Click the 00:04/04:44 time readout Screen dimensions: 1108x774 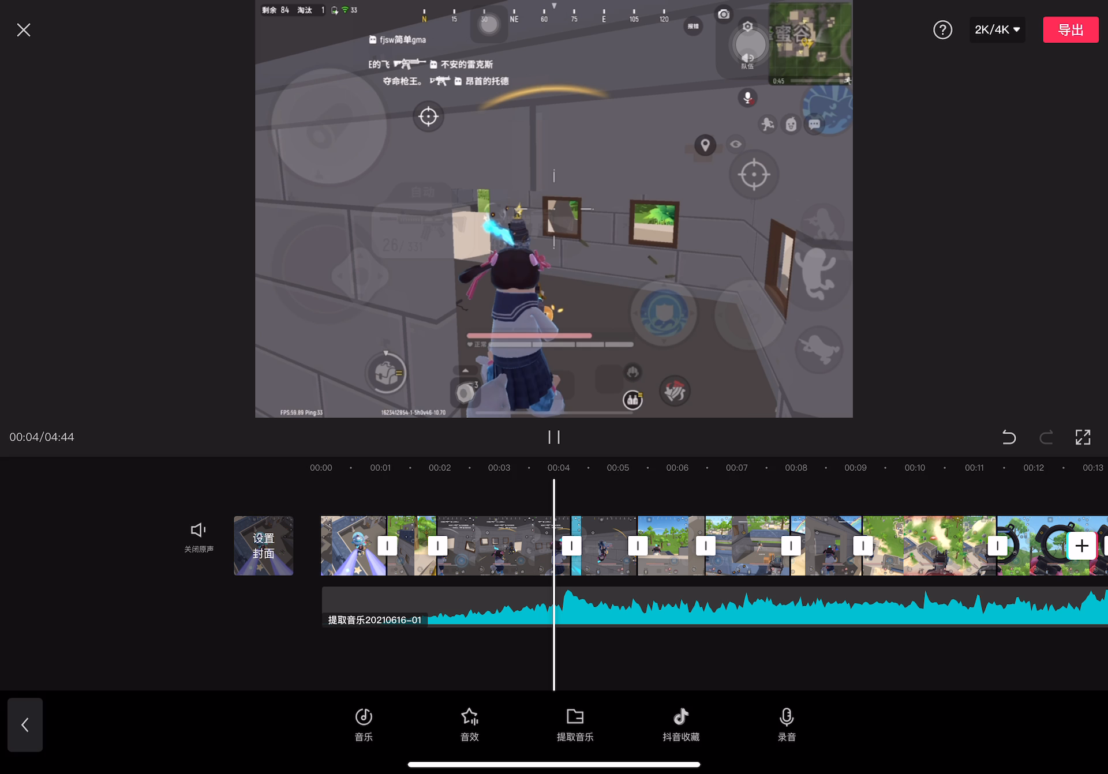click(x=42, y=437)
